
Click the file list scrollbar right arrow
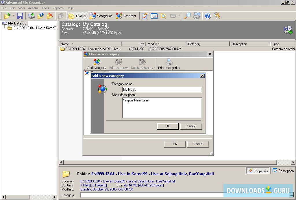click(293, 162)
